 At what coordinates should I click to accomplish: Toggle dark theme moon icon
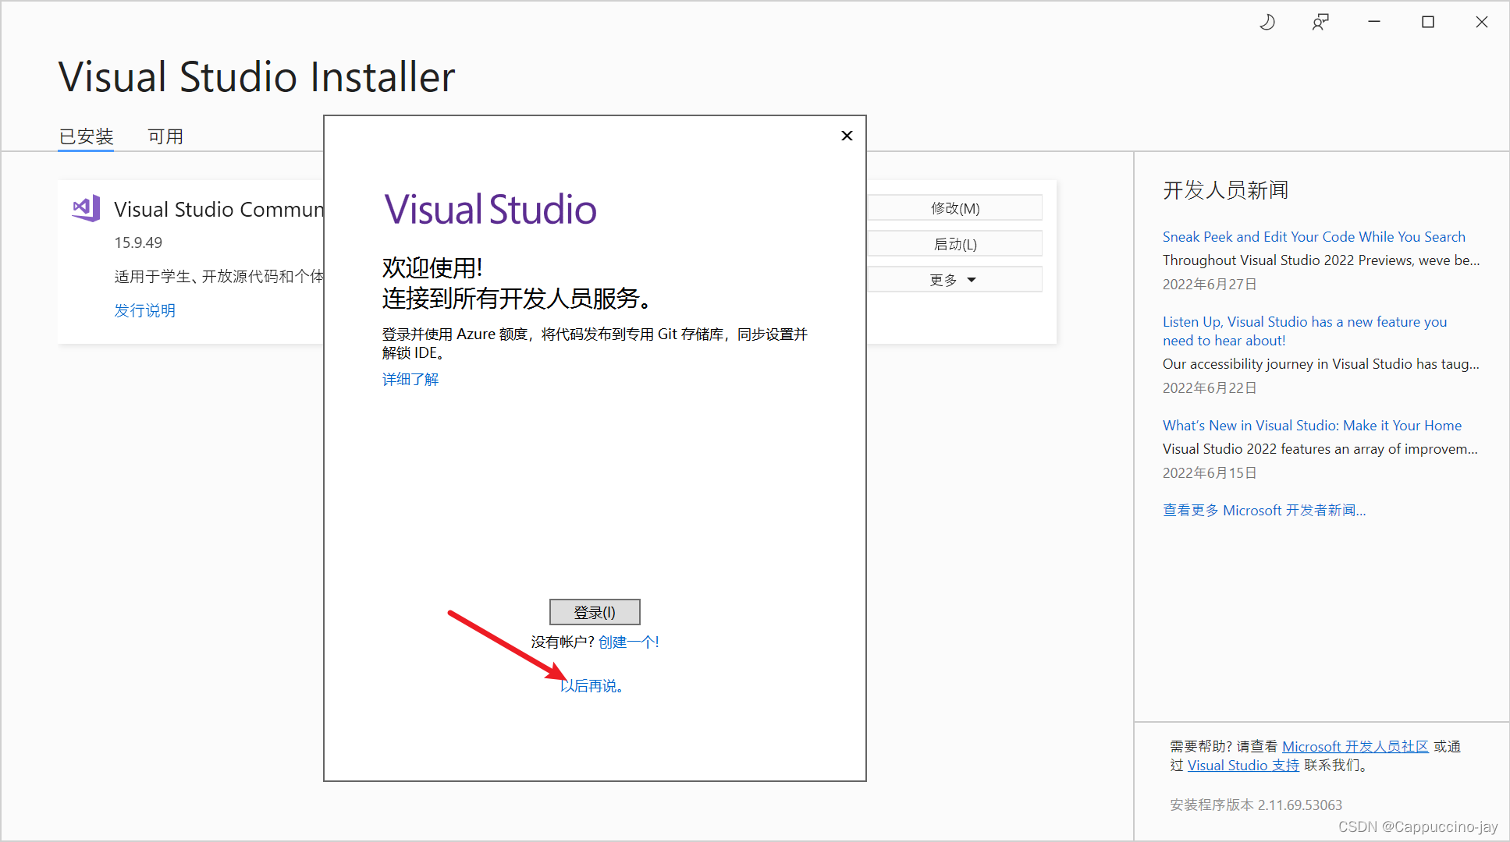(x=1267, y=23)
